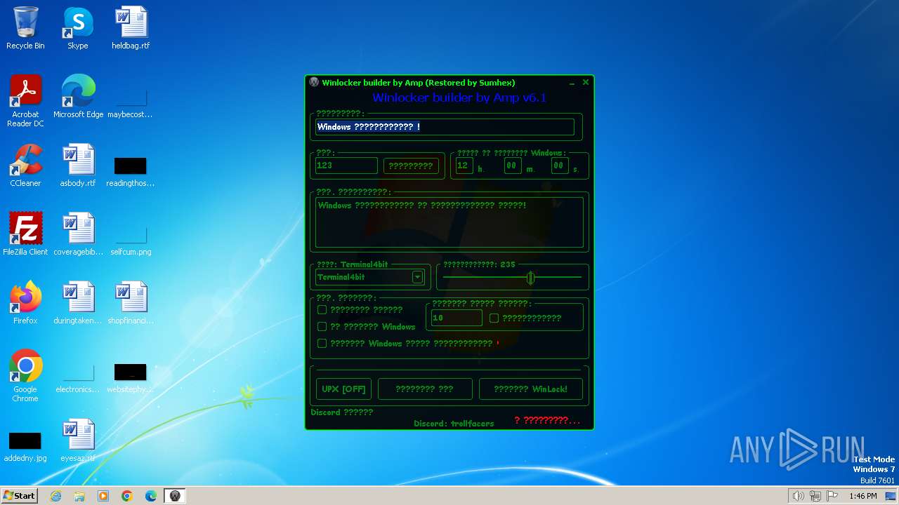Open CCleaner desktop shortcut
Screen dimensions: 899x505
coord(25,166)
